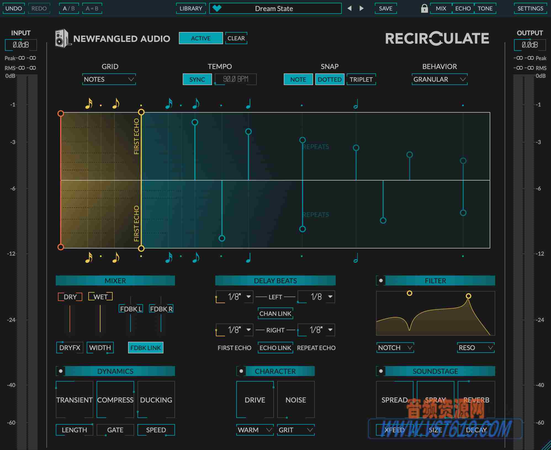This screenshot has height=450, width=551.
Task: Click the lock icon in the top bar
Action: click(x=424, y=8)
